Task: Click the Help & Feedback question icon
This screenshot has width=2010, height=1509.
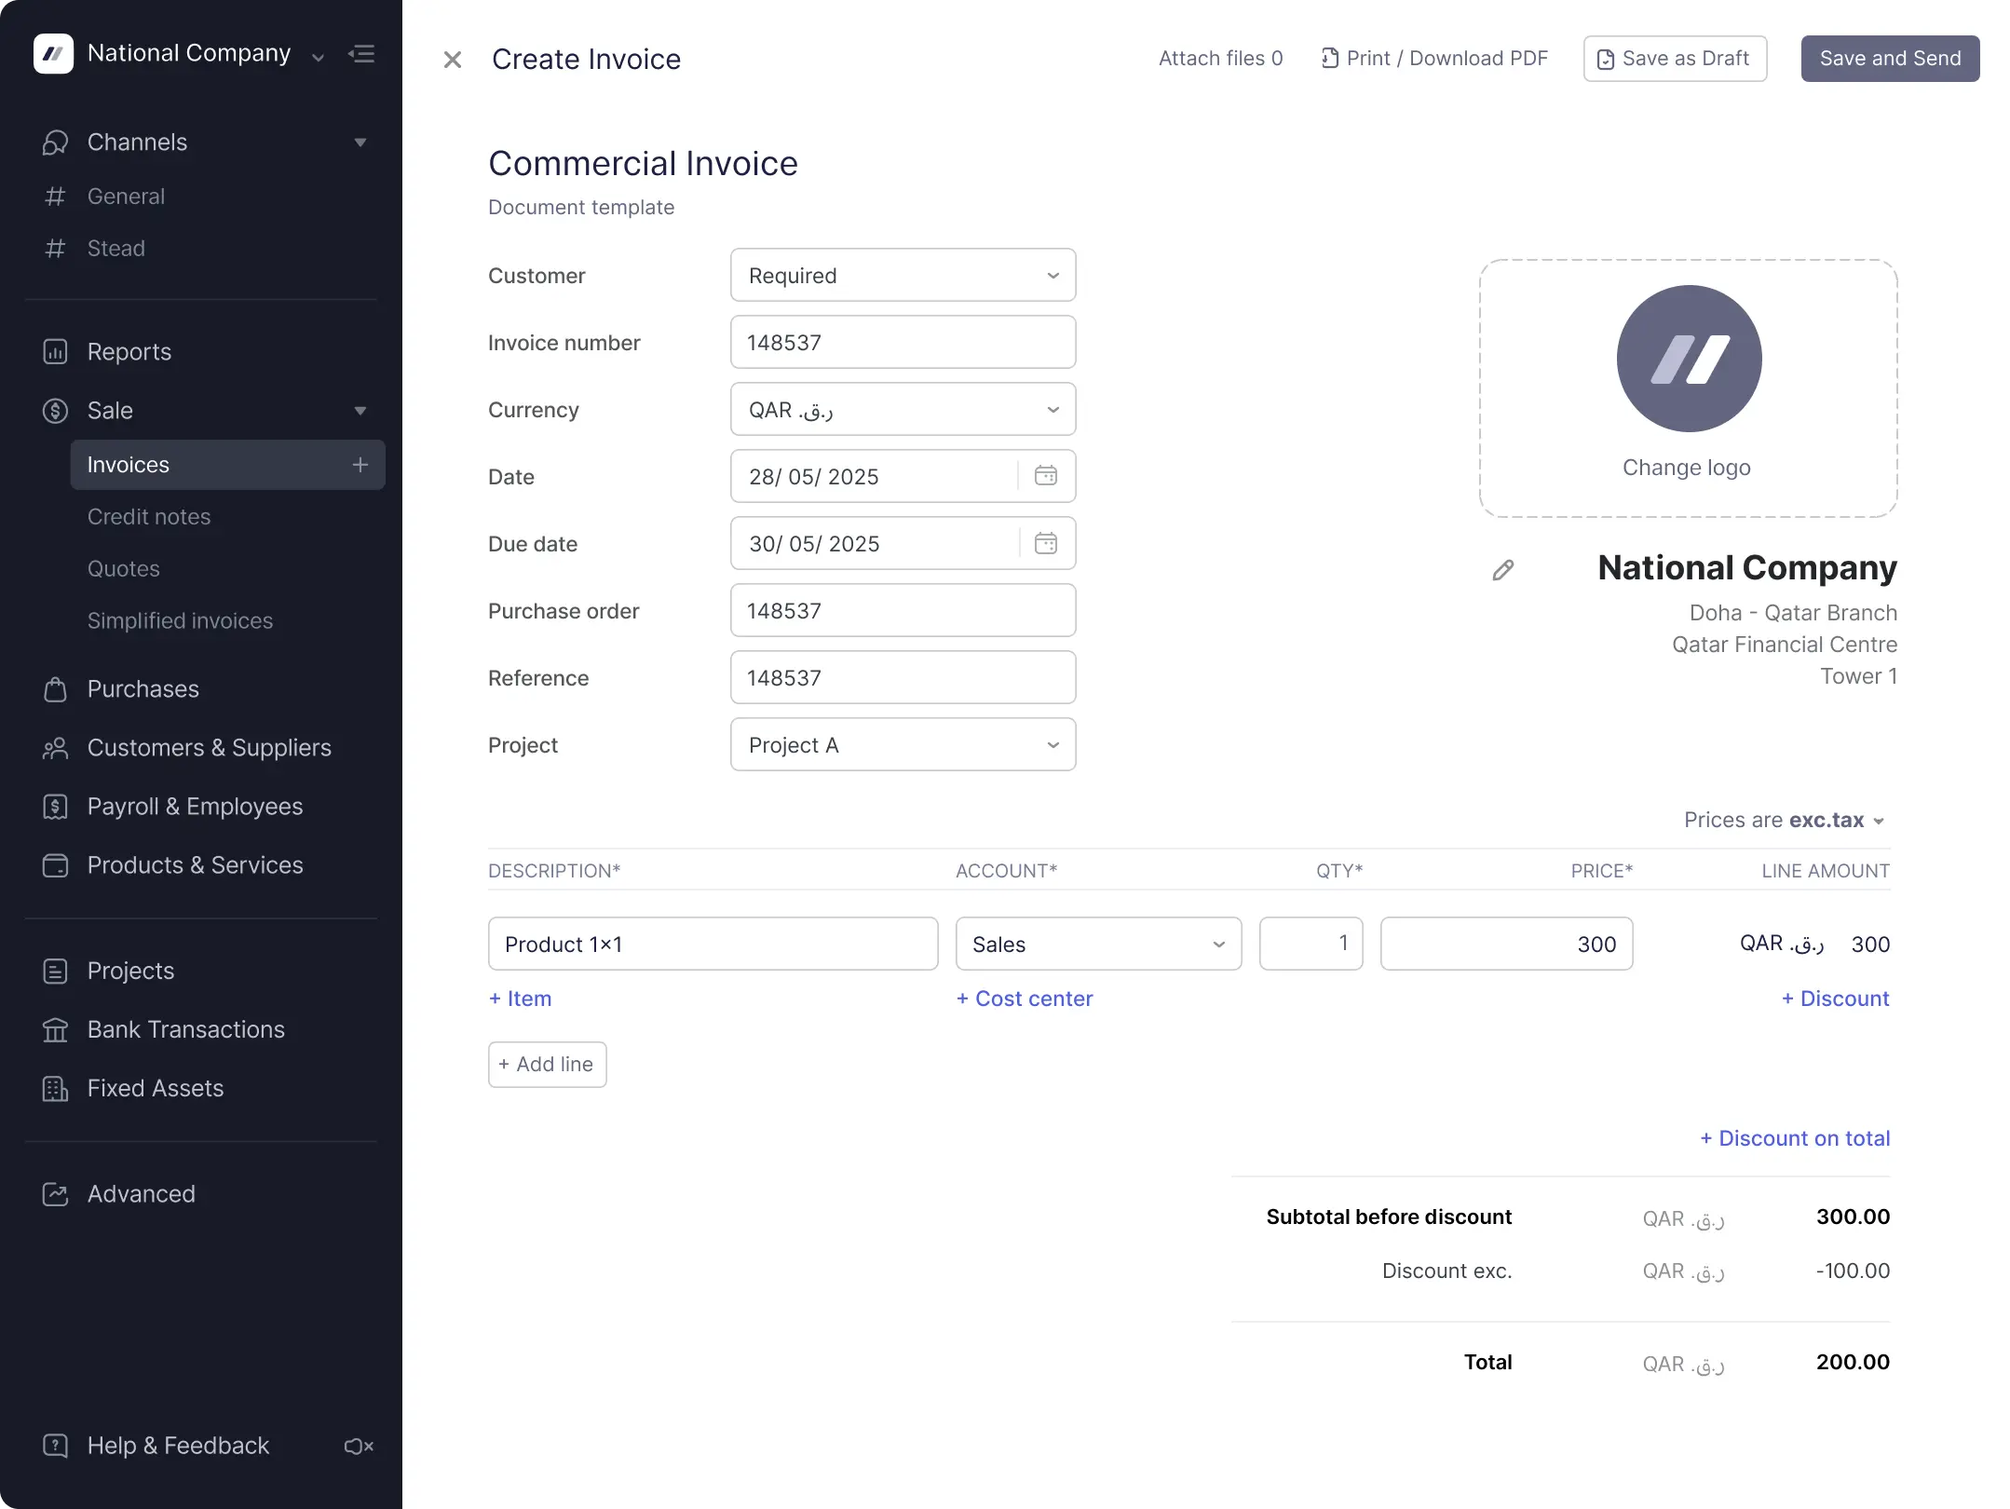Action: coord(55,1446)
